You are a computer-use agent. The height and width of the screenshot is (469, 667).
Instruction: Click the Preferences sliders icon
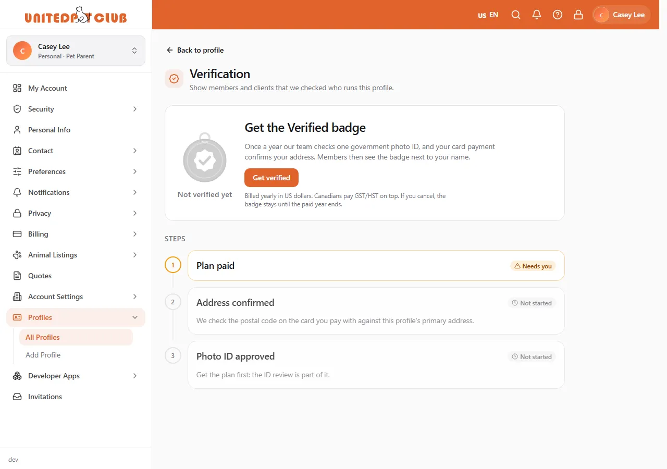(17, 171)
